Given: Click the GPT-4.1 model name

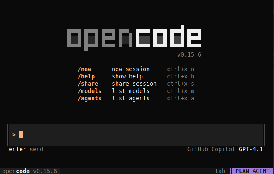Looking at the screenshot, I should point(251,150).
